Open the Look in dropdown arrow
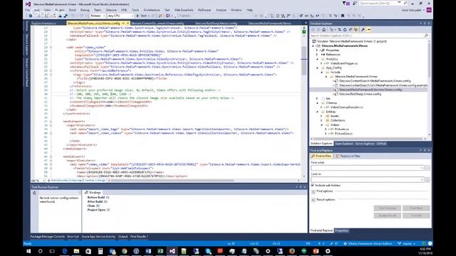Image resolution: width=456 pixels, height=256 pixels. 422,180
